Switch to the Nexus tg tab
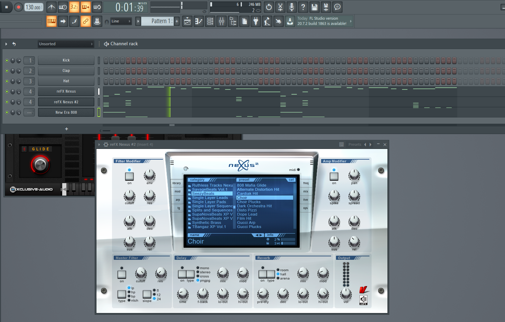The width and height of the screenshot is (505, 322). click(x=178, y=208)
